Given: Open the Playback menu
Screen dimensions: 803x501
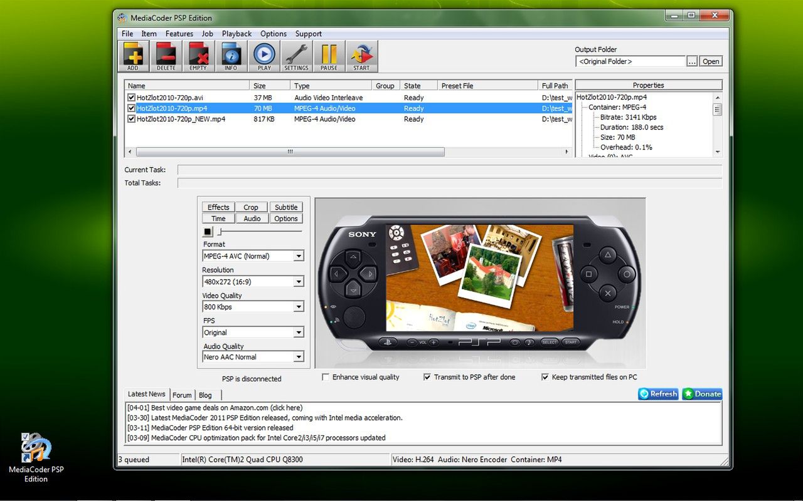Looking at the screenshot, I should 237,34.
